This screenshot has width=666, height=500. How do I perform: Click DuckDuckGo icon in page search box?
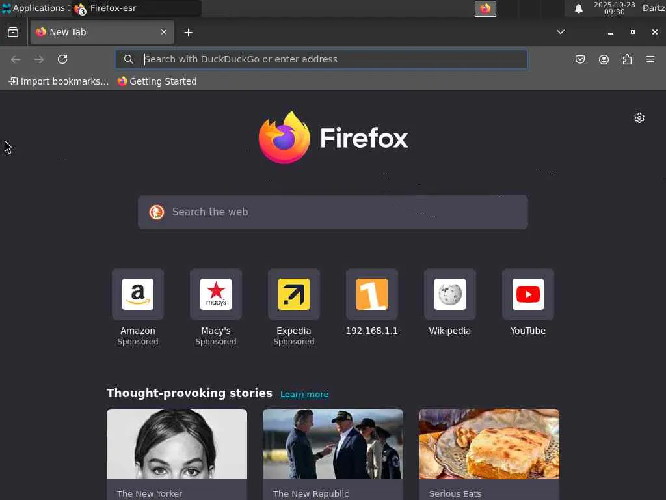click(157, 212)
